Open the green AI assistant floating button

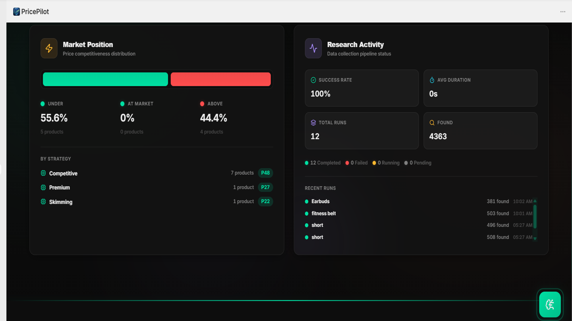pyautogui.click(x=550, y=304)
